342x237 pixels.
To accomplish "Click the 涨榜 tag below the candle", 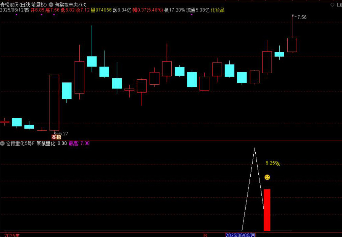I will (x=56, y=137).
